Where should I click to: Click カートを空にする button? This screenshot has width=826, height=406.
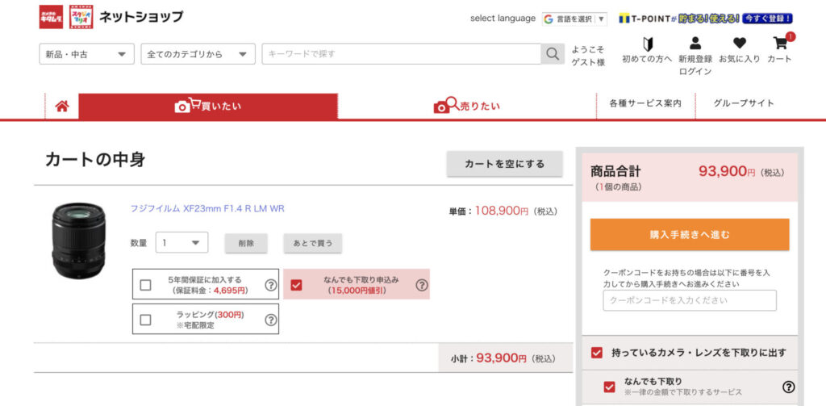(x=505, y=164)
